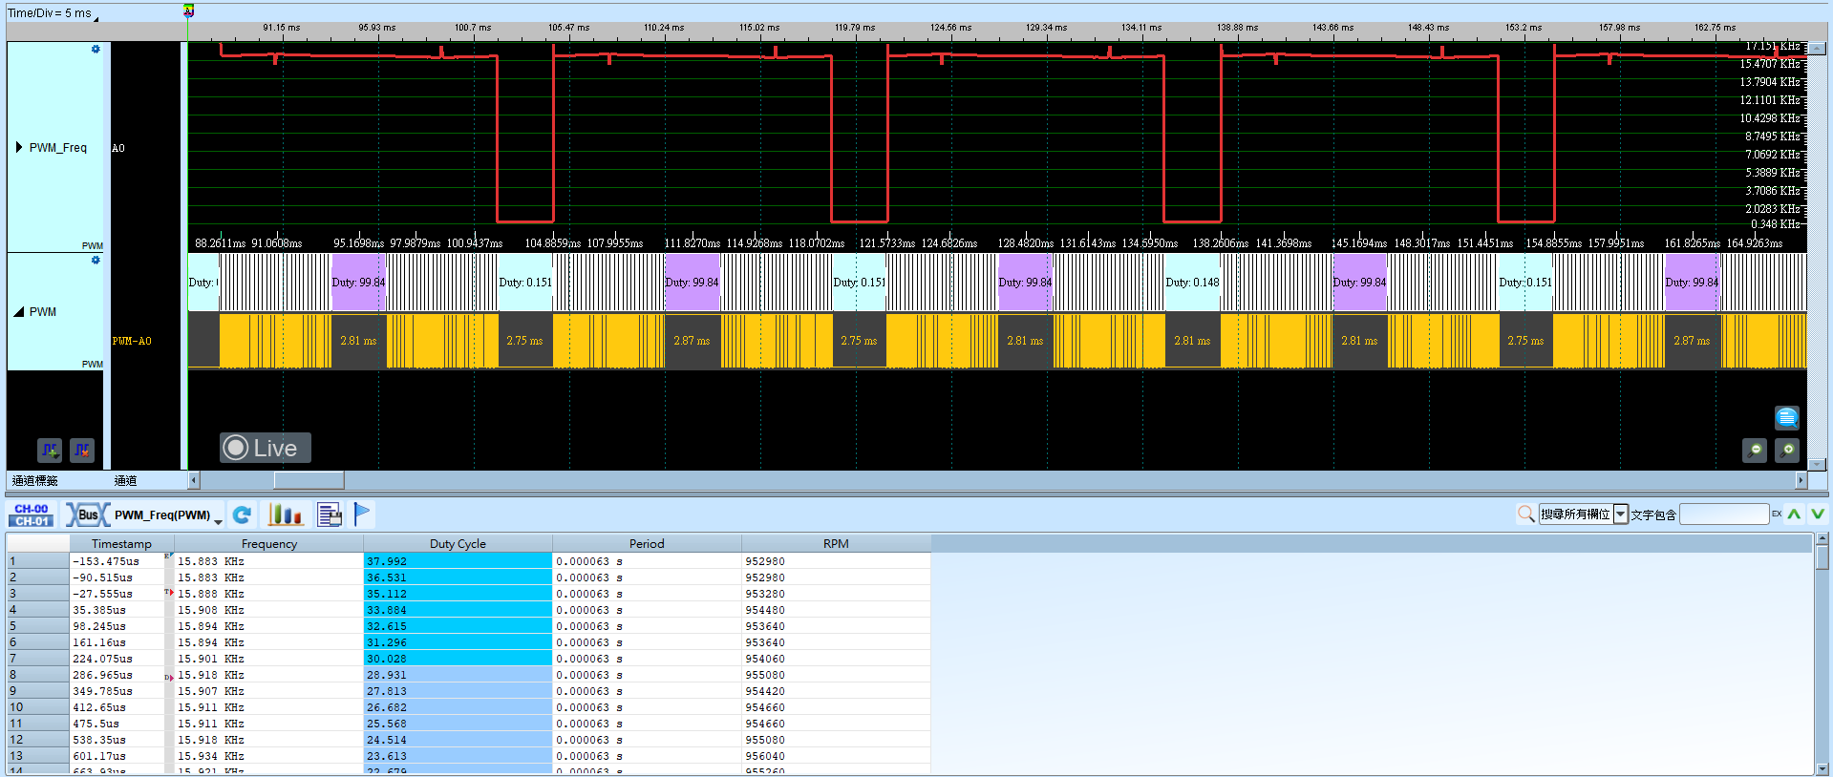Click the trigger cursor marker on the time ruler

pyautogui.click(x=188, y=11)
